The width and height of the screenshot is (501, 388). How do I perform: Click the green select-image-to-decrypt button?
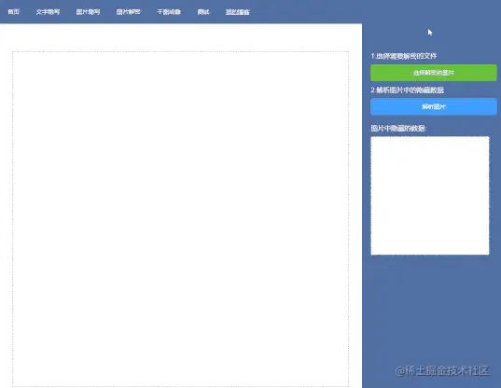434,73
